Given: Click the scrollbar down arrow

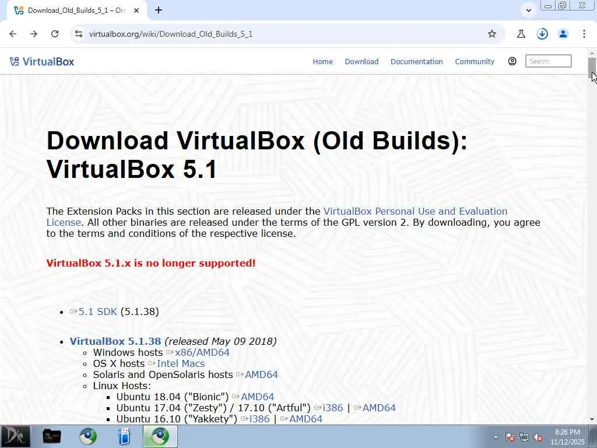Looking at the screenshot, I should pos(592,419).
